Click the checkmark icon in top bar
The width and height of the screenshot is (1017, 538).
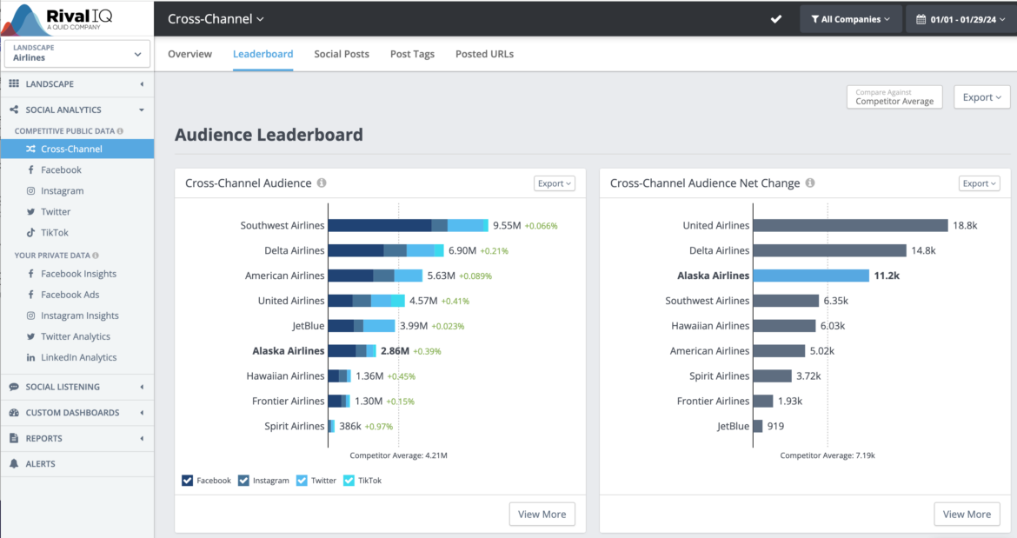click(776, 18)
